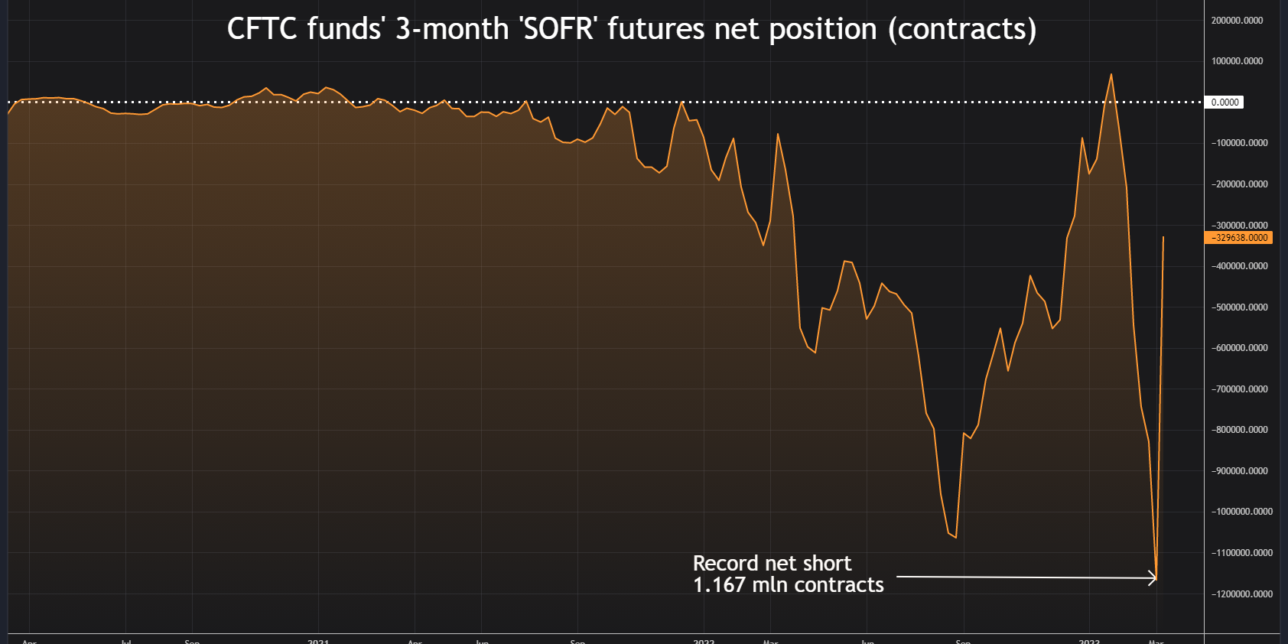Click the 2023 label on time axis

tap(1089, 641)
